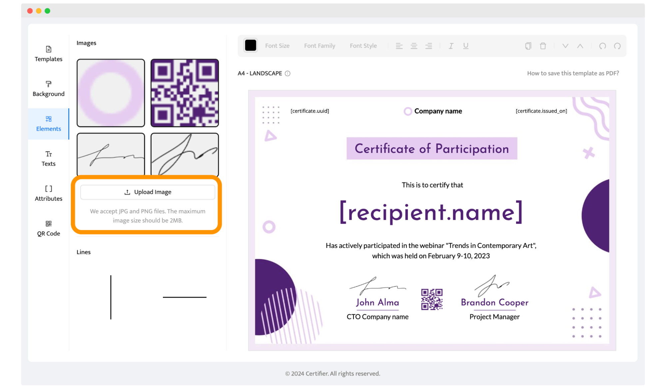666x389 pixels.
Task: Open the QR Code sidebar tab
Action: 49,228
